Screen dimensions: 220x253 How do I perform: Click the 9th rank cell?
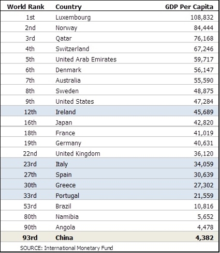[x=30, y=102]
